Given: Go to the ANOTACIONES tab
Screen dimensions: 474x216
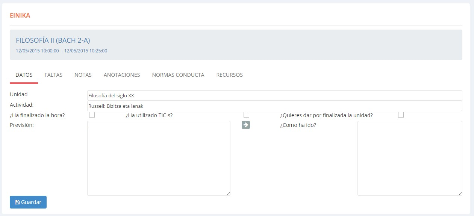Looking at the screenshot, I should (122, 75).
